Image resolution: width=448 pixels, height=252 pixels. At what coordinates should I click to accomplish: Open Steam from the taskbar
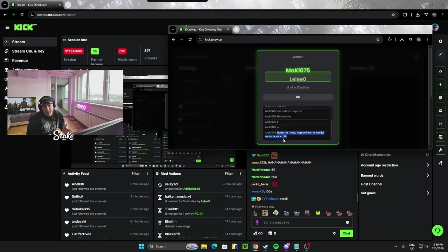(x=266, y=246)
